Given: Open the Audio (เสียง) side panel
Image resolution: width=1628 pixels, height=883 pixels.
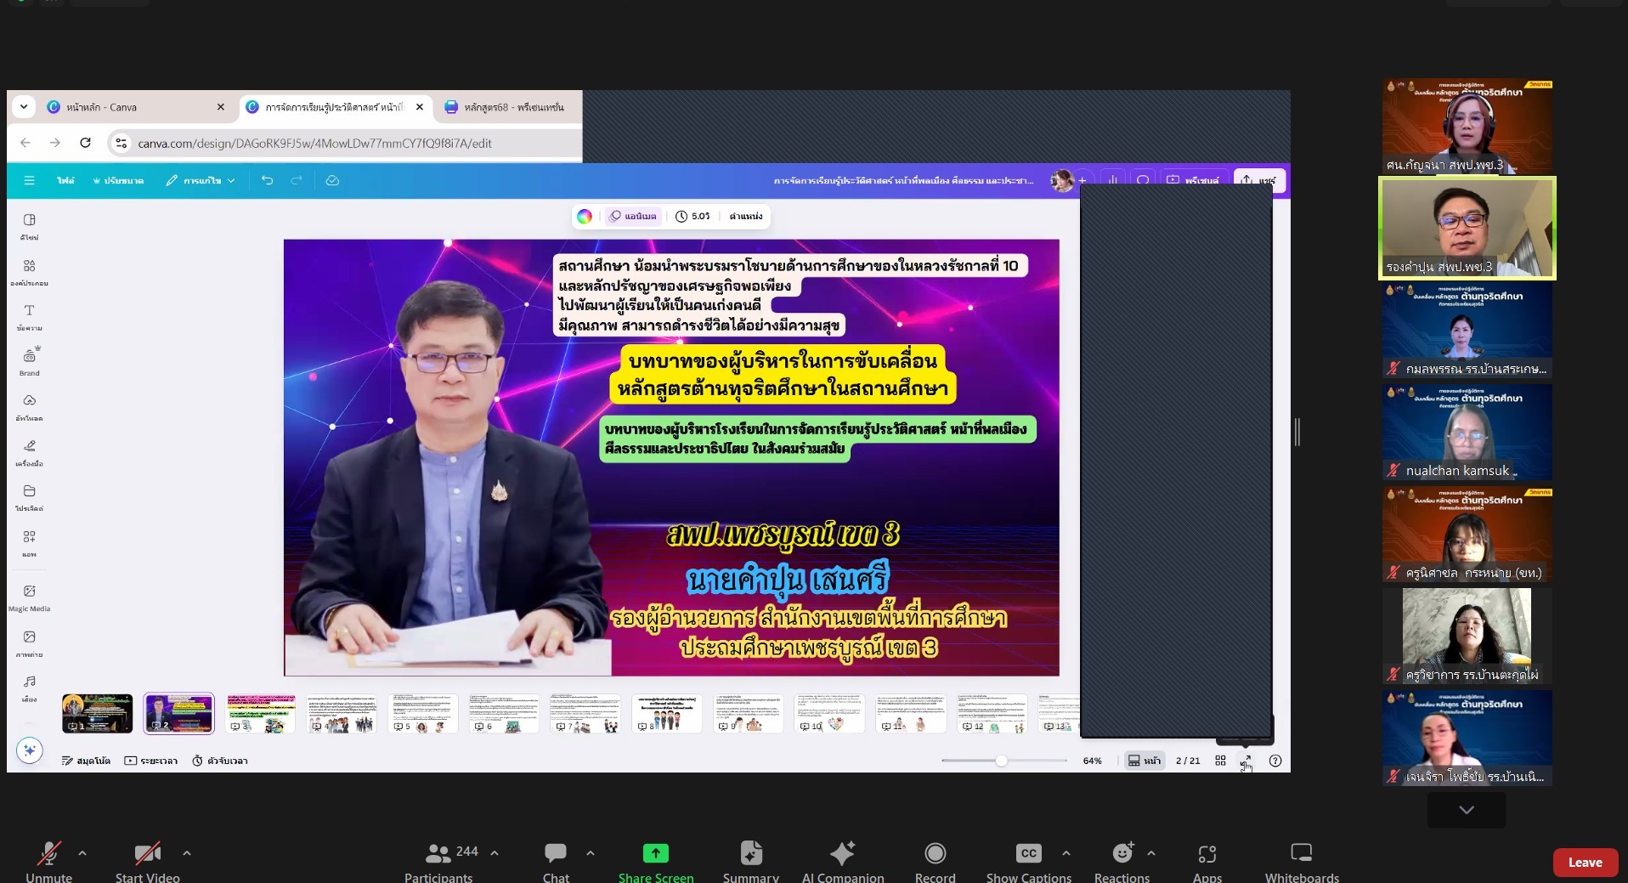Looking at the screenshot, I should [29, 688].
